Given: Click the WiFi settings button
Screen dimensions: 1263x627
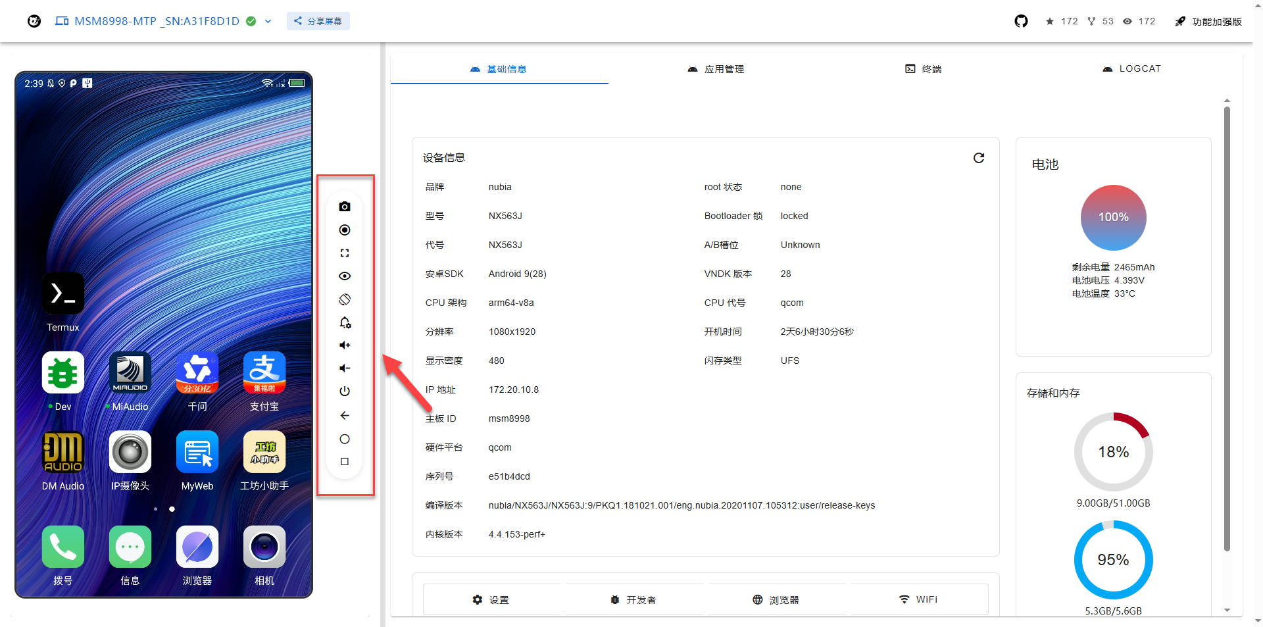Looking at the screenshot, I should click(x=919, y=599).
